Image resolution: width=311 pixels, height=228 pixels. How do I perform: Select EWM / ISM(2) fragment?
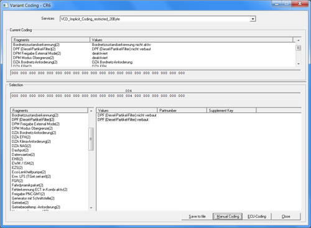pyautogui.click(x=23, y=163)
